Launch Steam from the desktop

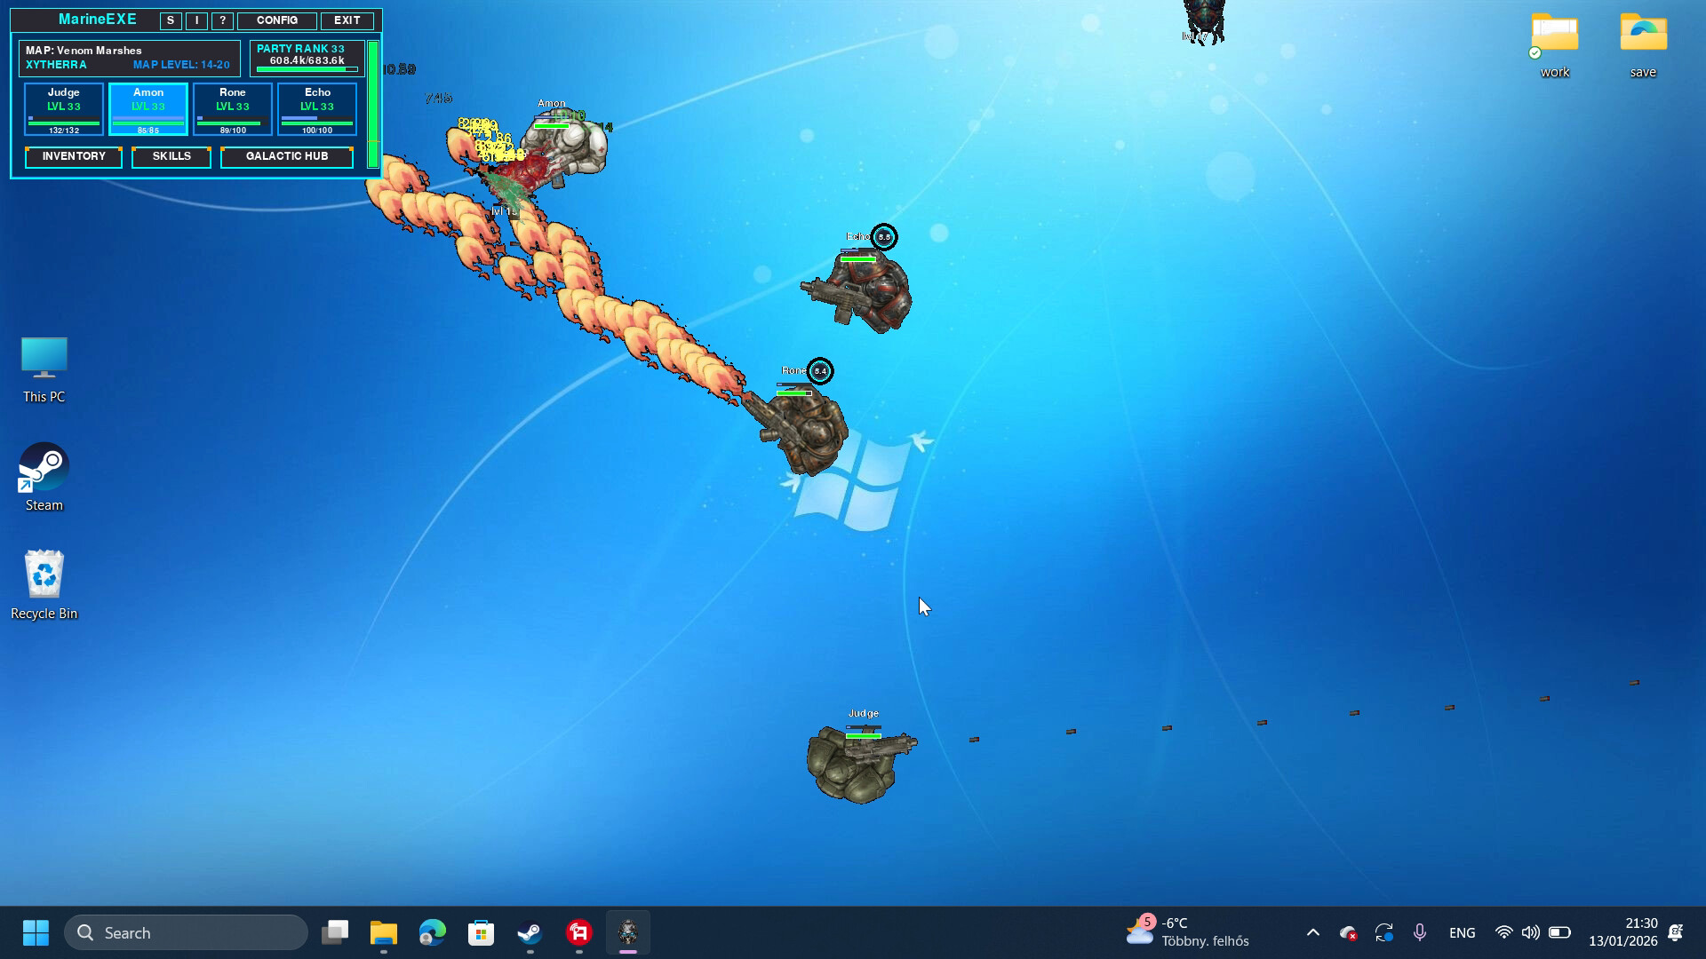pos(44,463)
